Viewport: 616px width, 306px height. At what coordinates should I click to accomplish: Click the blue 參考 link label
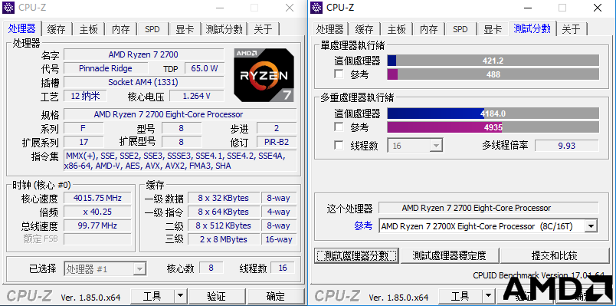point(363,225)
